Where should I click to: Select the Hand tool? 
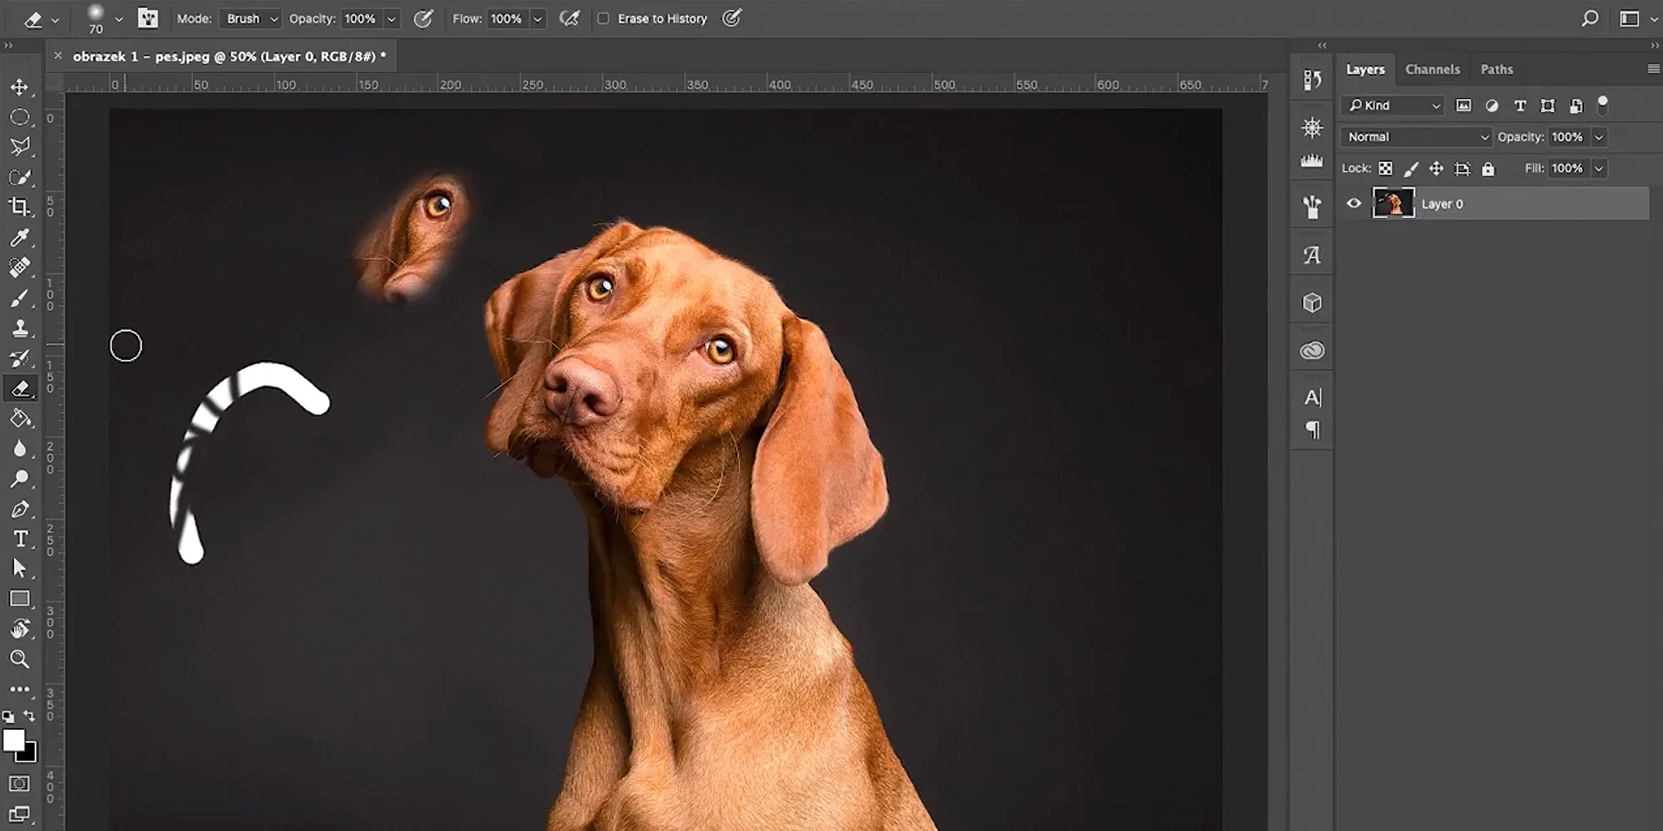(20, 629)
